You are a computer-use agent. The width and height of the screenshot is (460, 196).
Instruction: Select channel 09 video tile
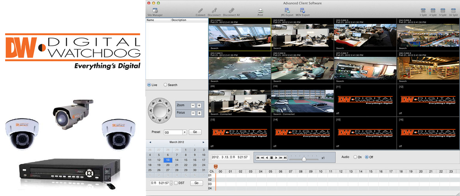click(x=240, y=100)
